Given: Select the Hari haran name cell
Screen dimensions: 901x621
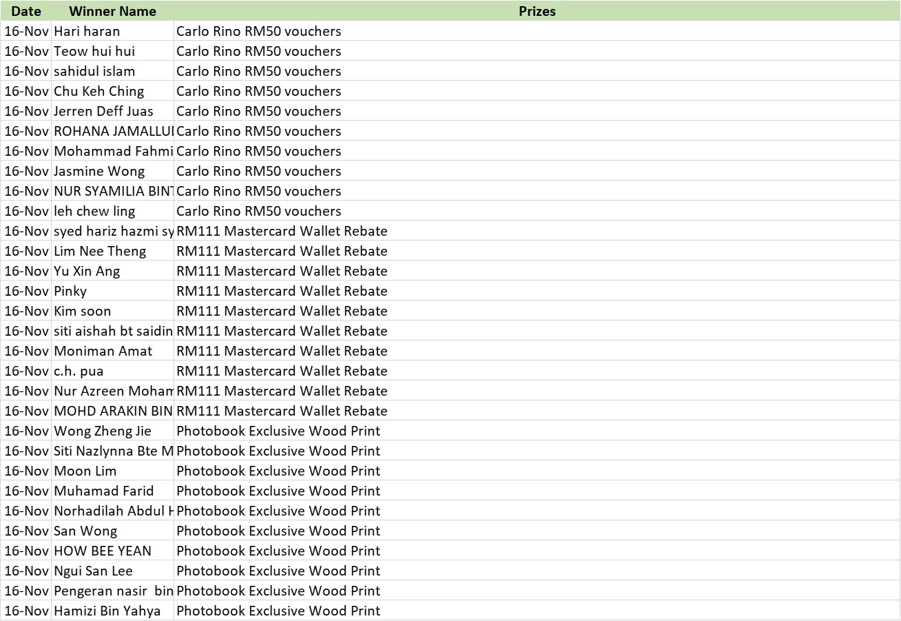Looking at the screenshot, I should (x=87, y=31).
